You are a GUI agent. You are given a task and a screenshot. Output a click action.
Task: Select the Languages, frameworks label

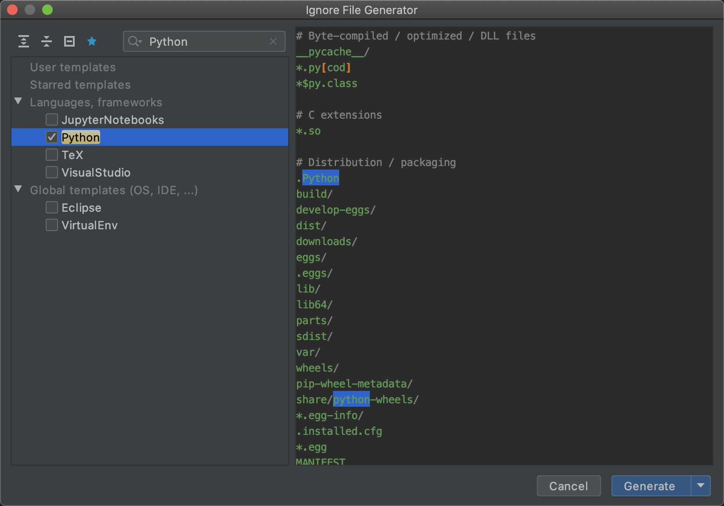96,102
